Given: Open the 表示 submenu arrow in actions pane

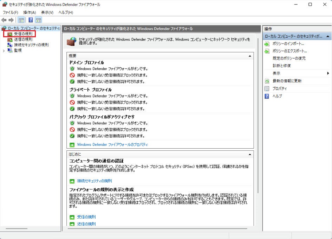Looking at the screenshot, I should pos(328,73).
